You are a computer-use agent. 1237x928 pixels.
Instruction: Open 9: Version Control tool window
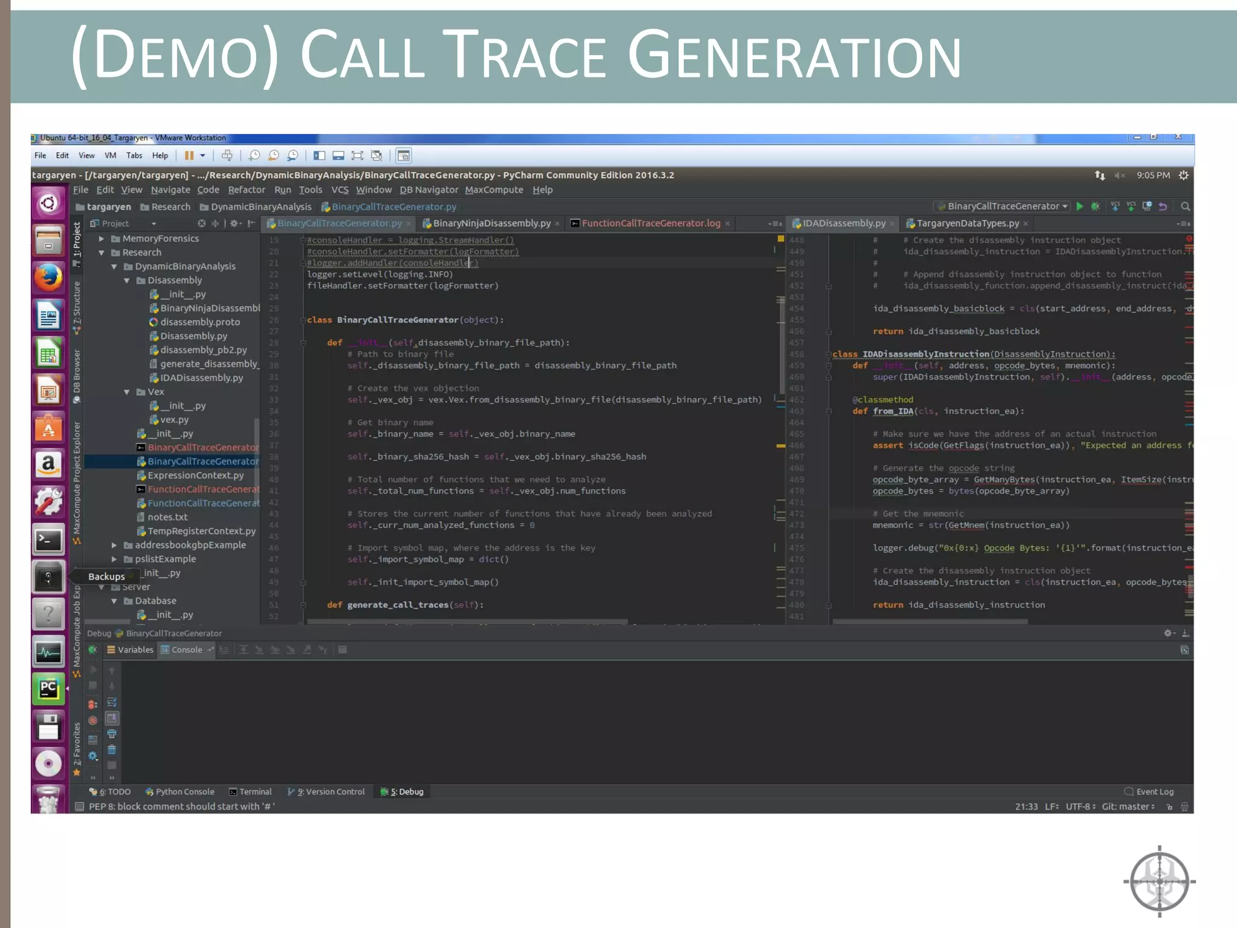point(326,792)
